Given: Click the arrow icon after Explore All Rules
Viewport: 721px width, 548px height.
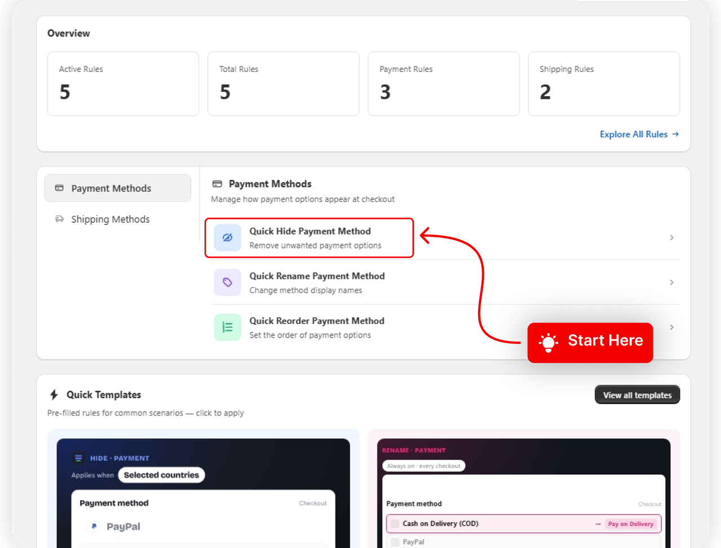Looking at the screenshot, I should 675,134.
